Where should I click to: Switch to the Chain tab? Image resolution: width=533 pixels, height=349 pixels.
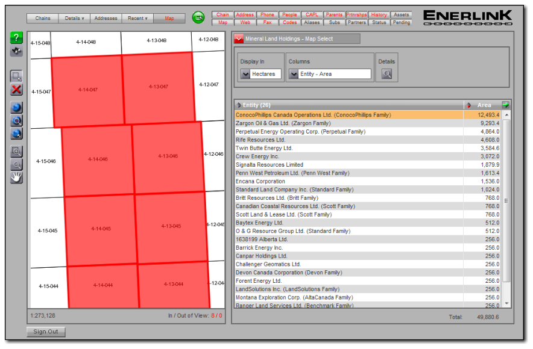tap(222, 14)
